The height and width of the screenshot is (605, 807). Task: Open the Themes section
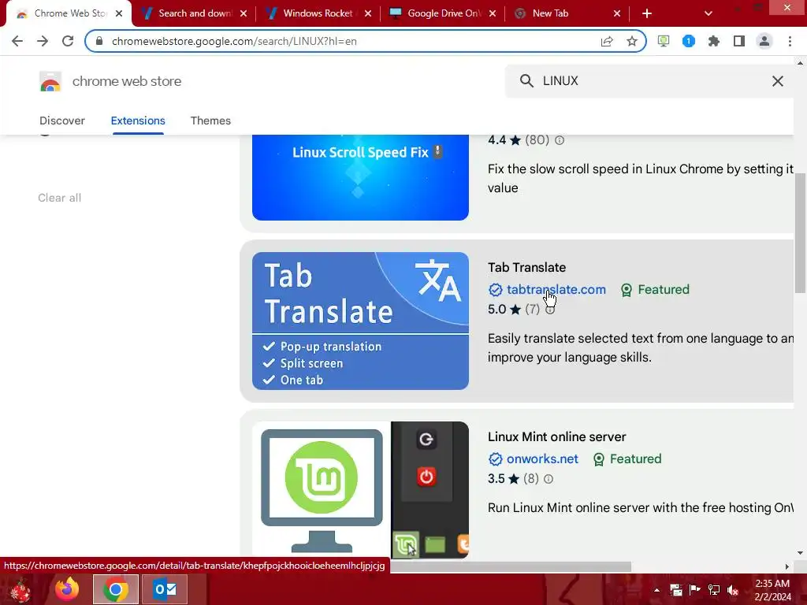(210, 121)
